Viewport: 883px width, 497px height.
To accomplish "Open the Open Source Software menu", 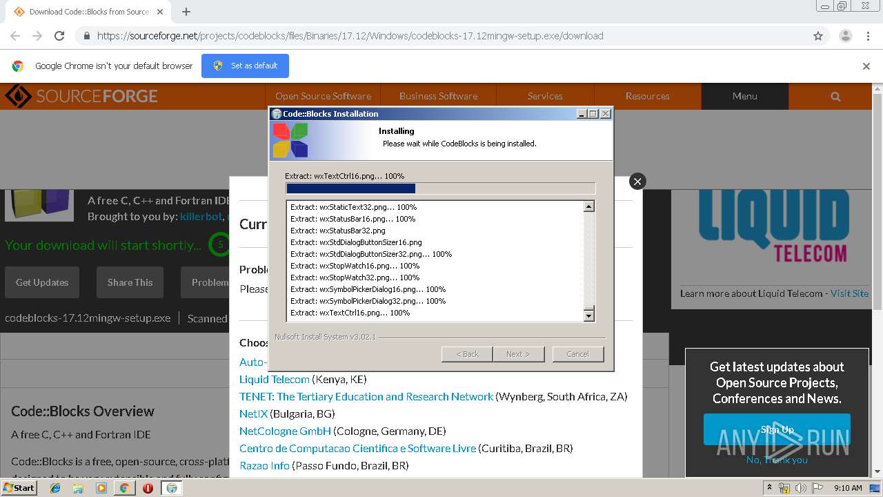I will [x=323, y=96].
